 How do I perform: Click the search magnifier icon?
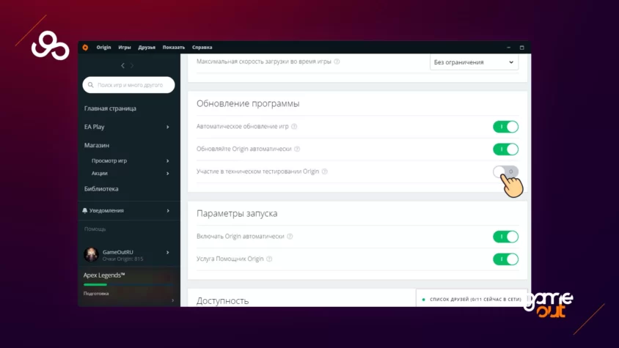[90, 85]
